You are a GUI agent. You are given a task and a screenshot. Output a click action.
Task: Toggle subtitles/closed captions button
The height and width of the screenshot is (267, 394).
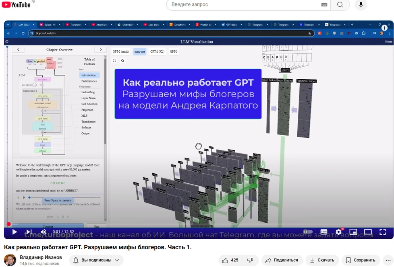click(324, 232)
